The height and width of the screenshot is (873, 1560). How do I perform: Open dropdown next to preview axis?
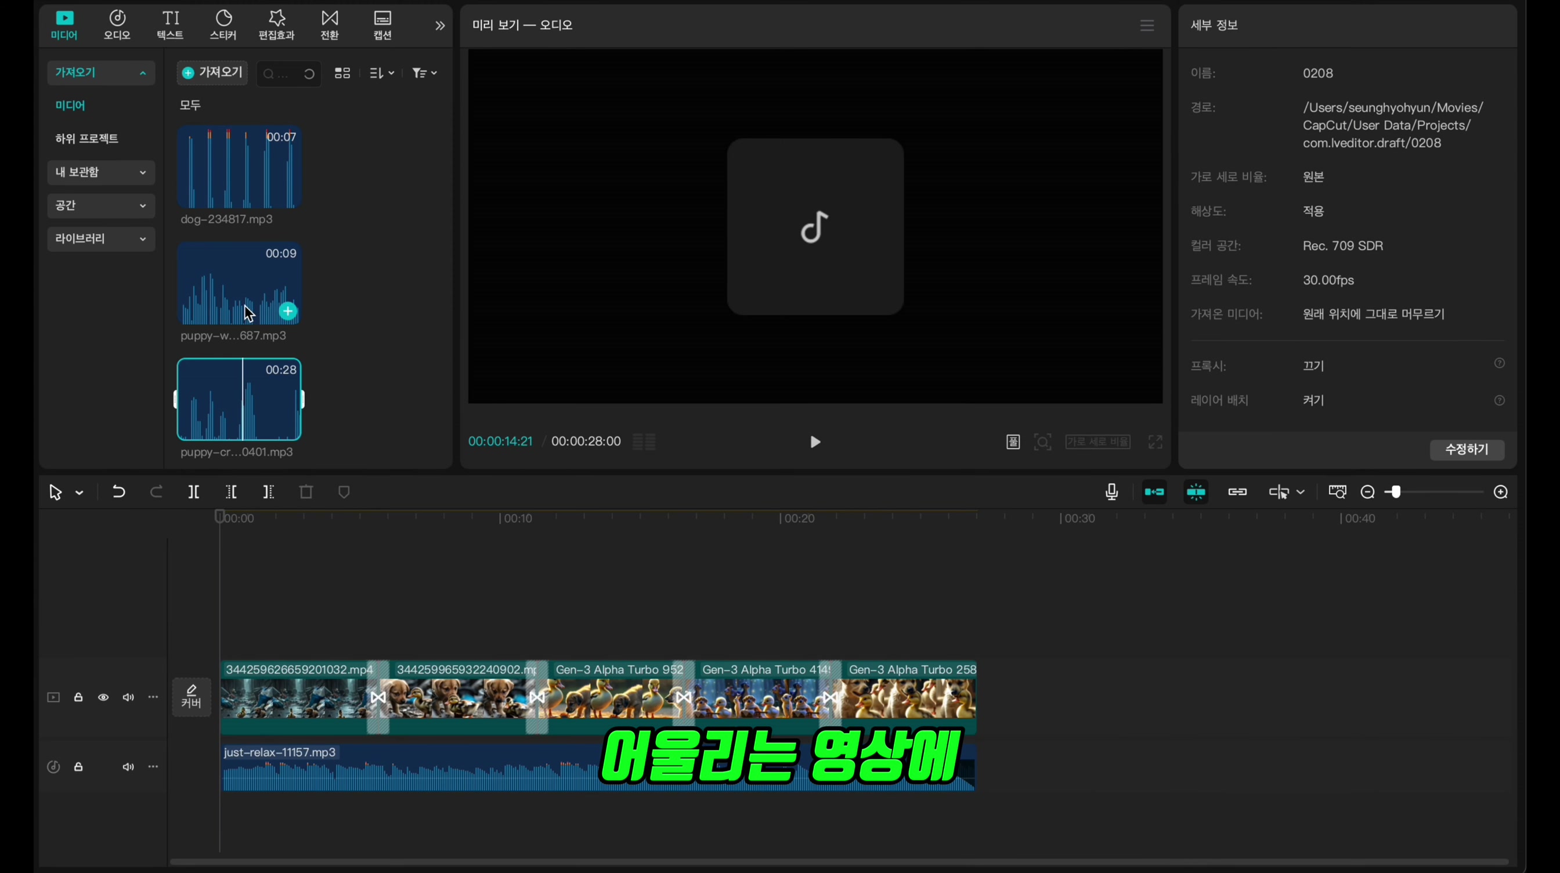(x=1301, y=492)
